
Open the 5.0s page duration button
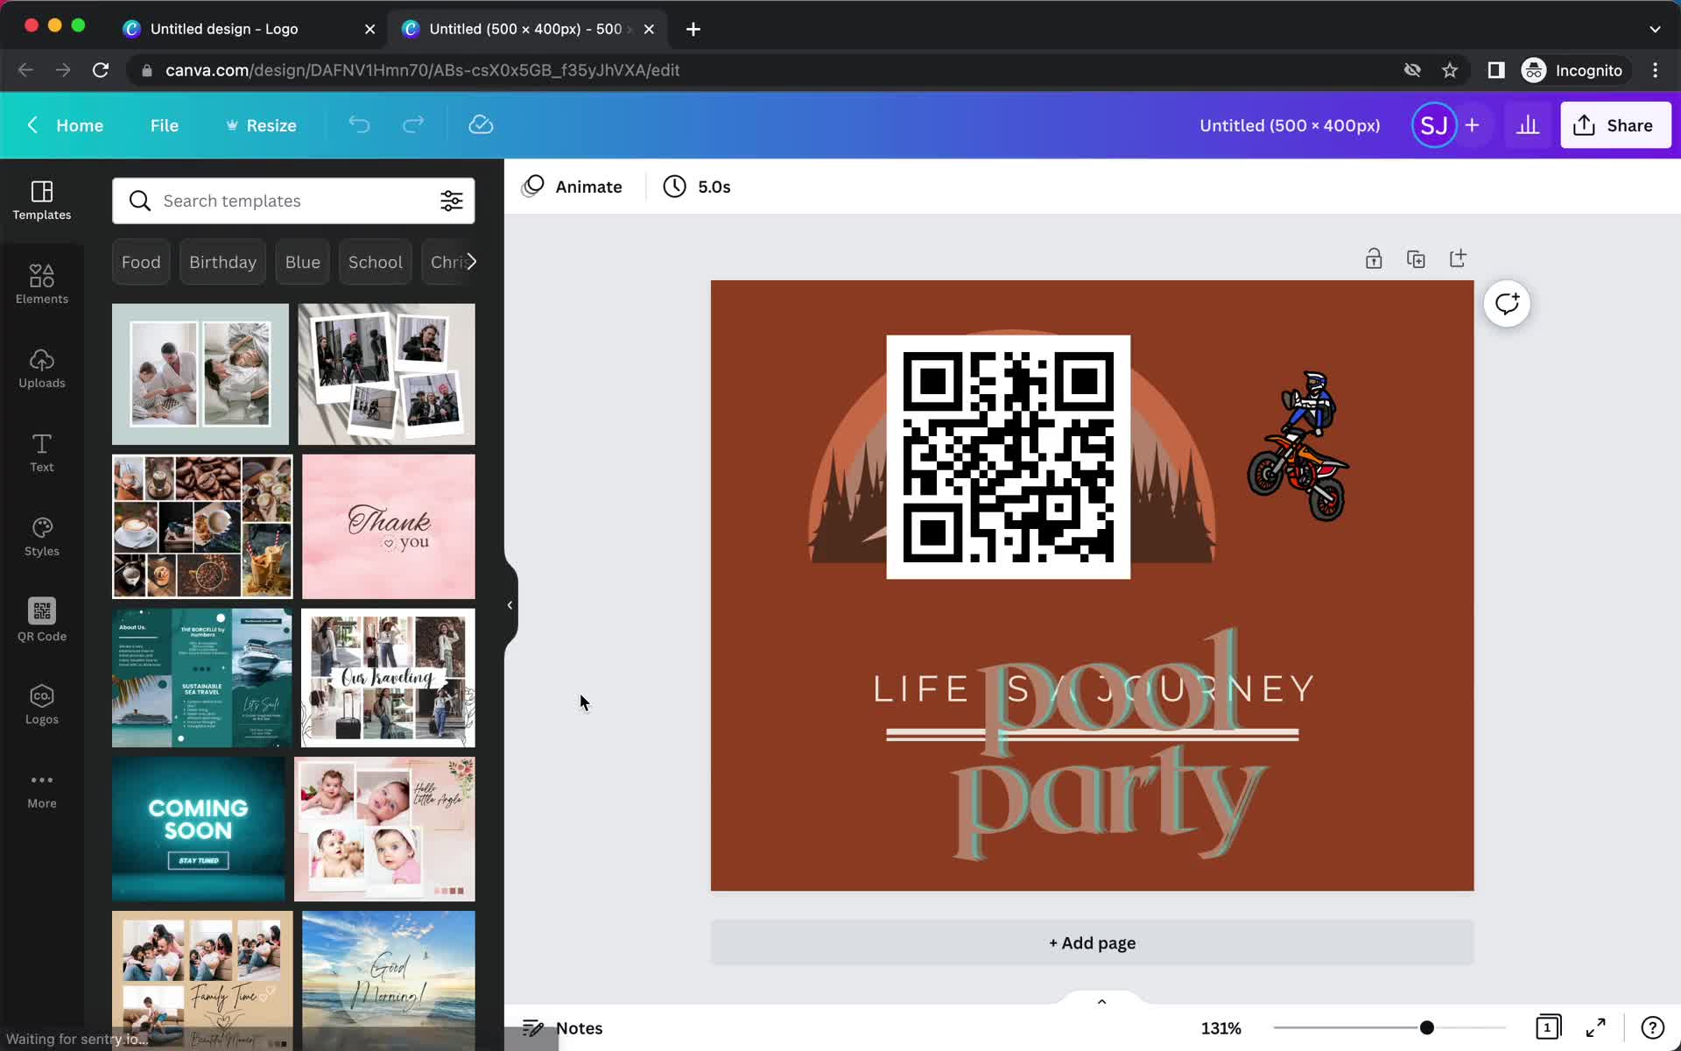(x=697, y=187)
